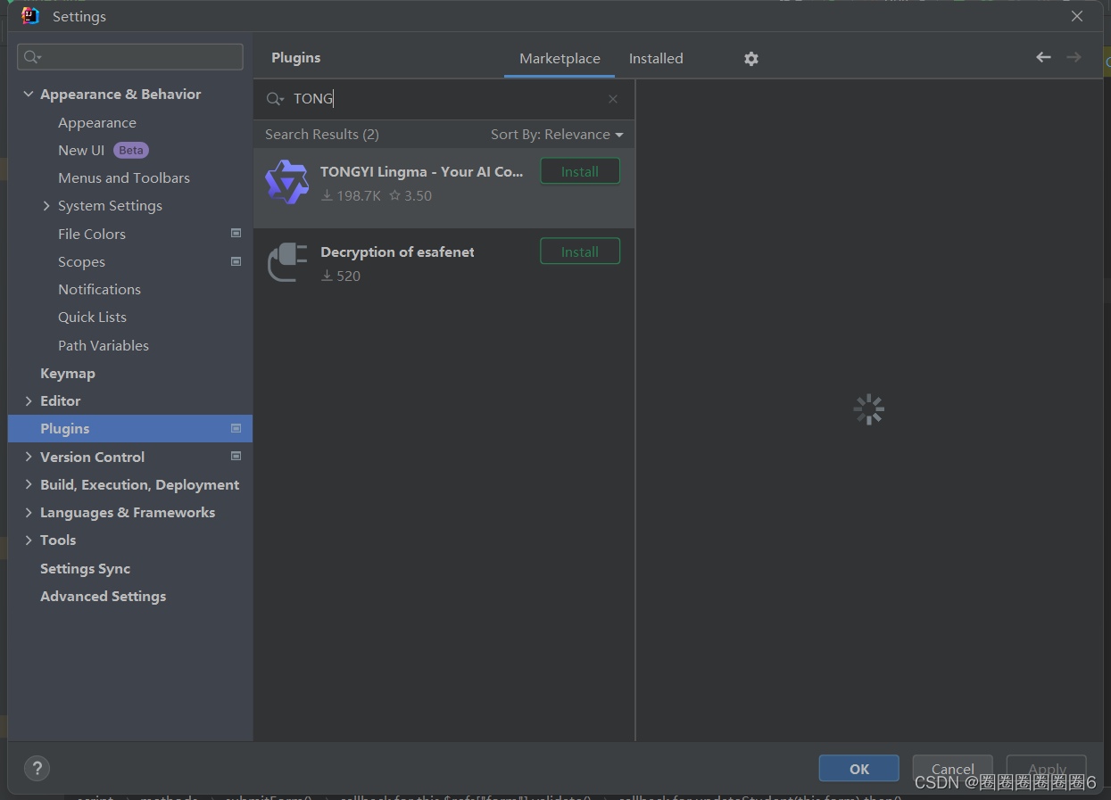Click the Apply button
1111x800 pixels.
(1047, 769)
